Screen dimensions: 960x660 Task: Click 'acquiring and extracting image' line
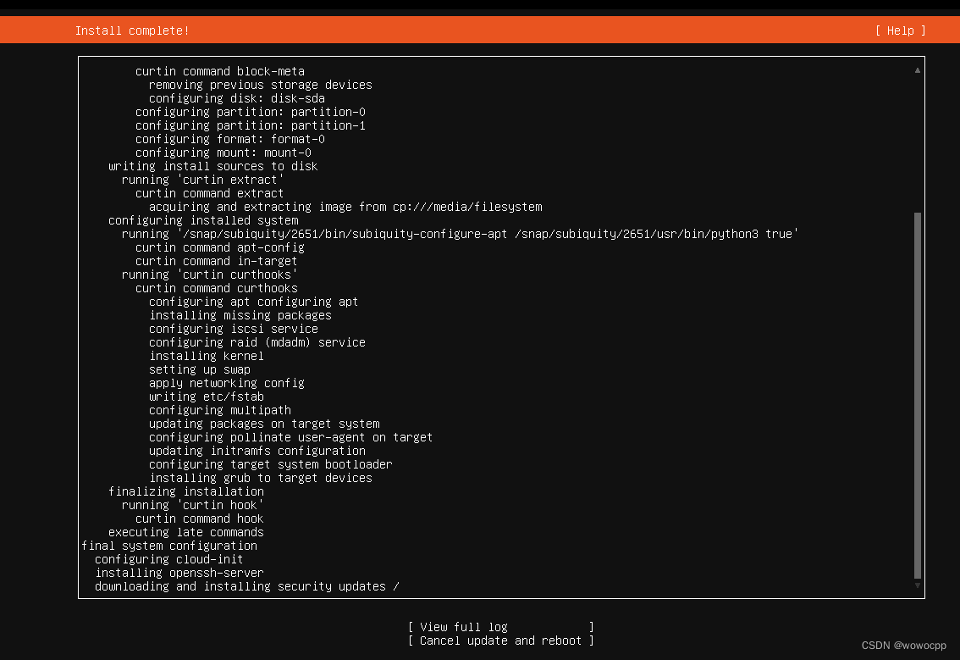pyautogui.click(x=345, y=207)
